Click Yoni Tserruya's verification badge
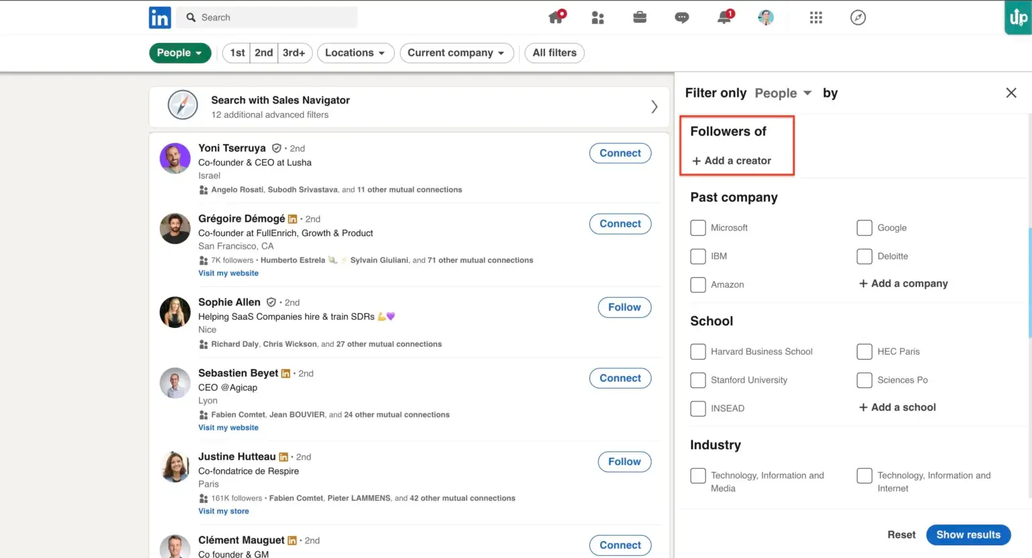 tap(276, 148)
